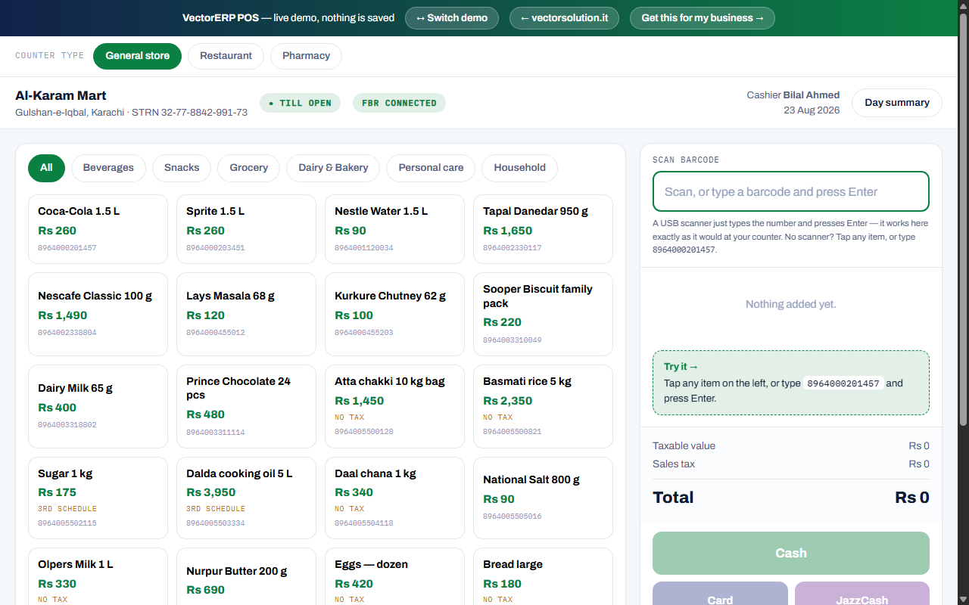969x605 pixels.
Task: Switch to Restaurant counter type
Action: point(226,56)
